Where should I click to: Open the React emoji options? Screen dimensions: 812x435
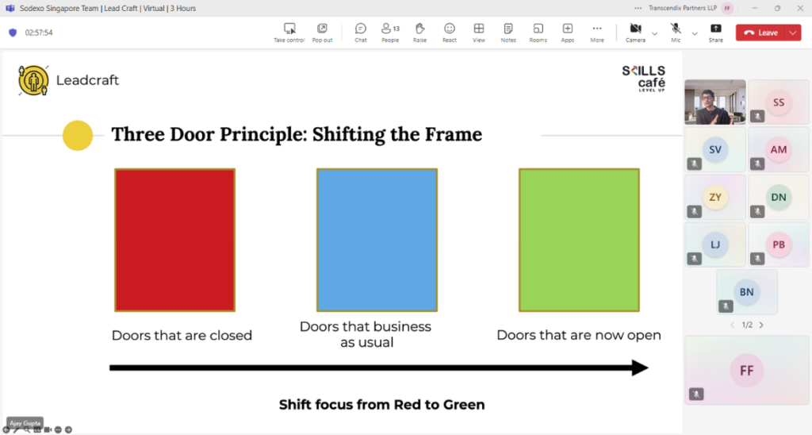coord(450,32)
